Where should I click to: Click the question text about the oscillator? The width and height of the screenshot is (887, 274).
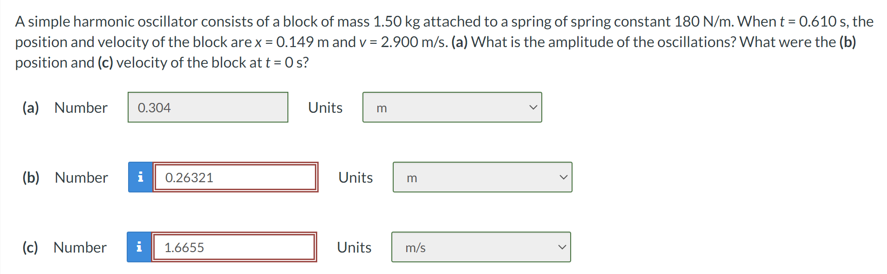(419, 42)
